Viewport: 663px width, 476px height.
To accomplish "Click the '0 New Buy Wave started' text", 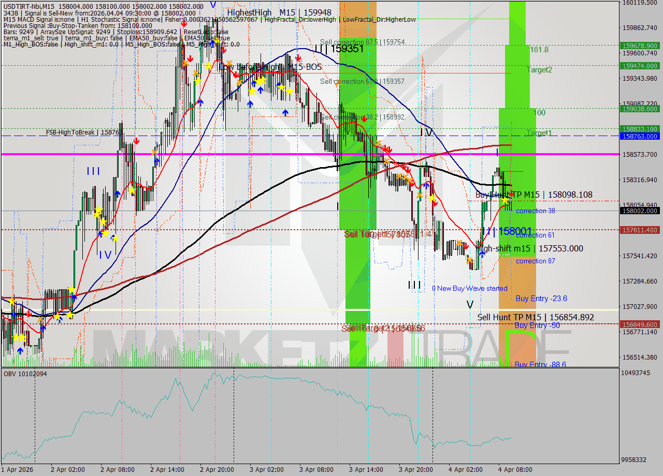I will (470, 288).
